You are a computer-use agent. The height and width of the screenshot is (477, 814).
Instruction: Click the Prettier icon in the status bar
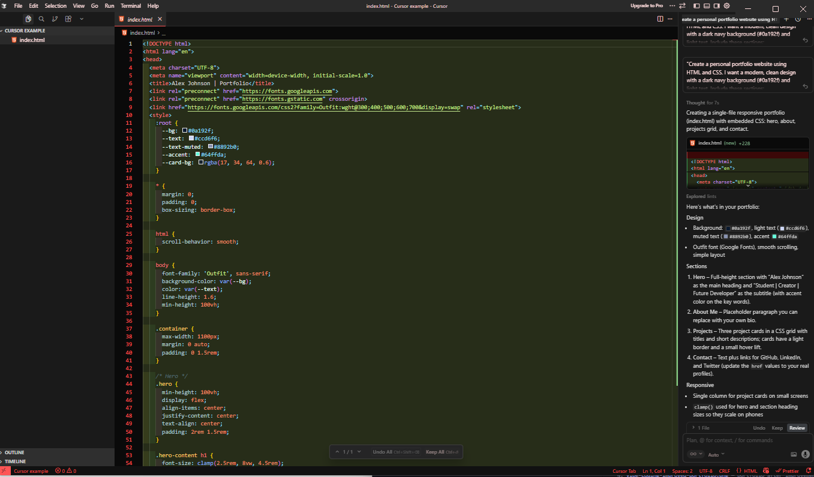pyautogui.click(x=788, y=470)
